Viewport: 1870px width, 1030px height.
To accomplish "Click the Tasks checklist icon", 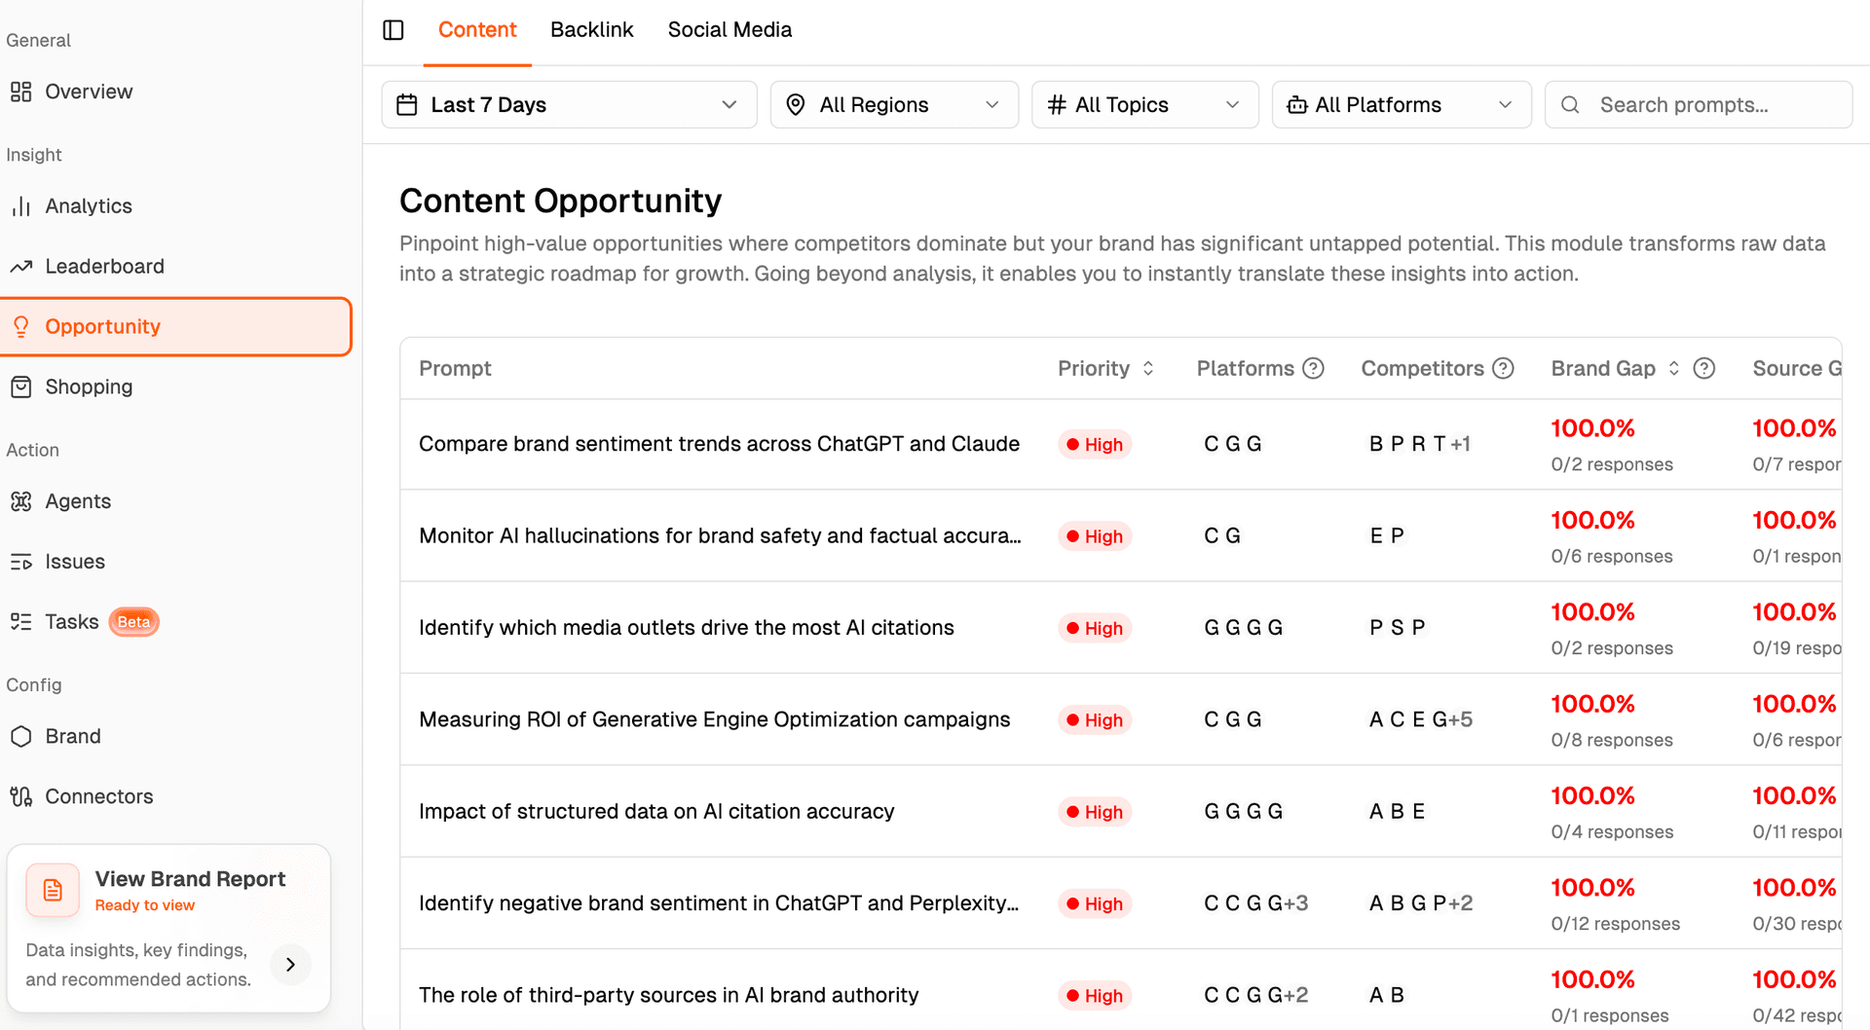I will [x=21, y=622].
